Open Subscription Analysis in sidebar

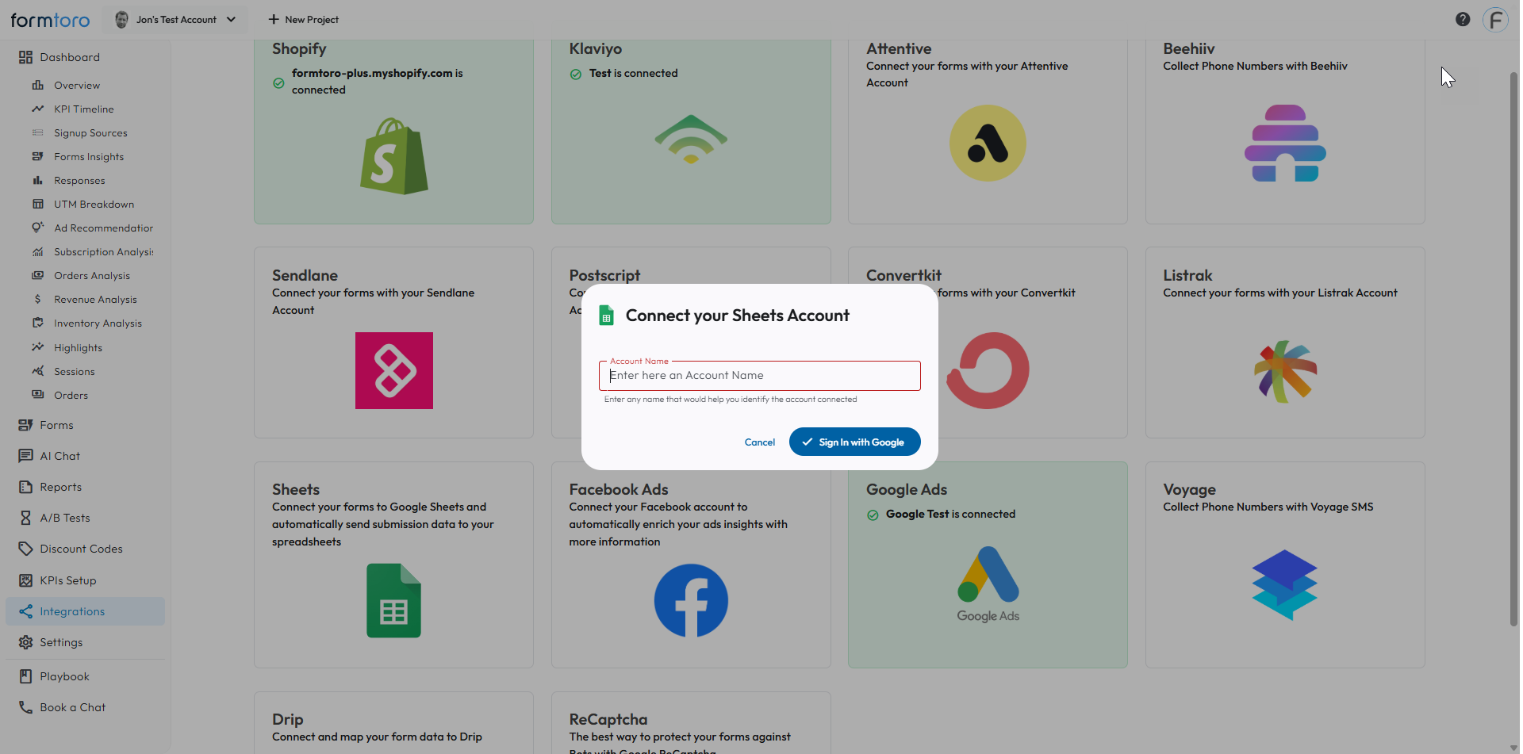tap(103, 252)
